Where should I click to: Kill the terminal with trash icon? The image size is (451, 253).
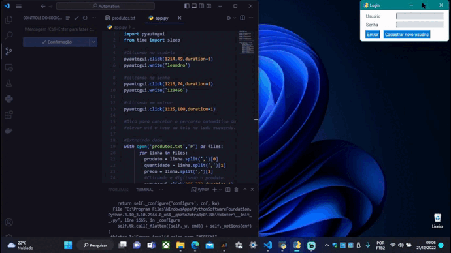coord(236,190)
